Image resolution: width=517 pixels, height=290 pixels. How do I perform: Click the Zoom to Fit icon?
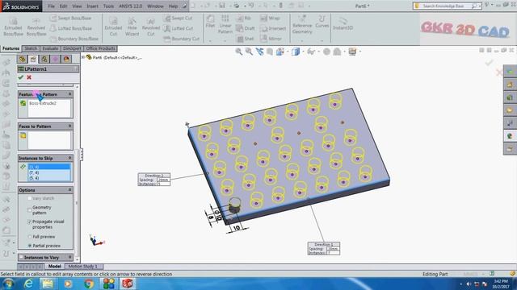point(239,52)
